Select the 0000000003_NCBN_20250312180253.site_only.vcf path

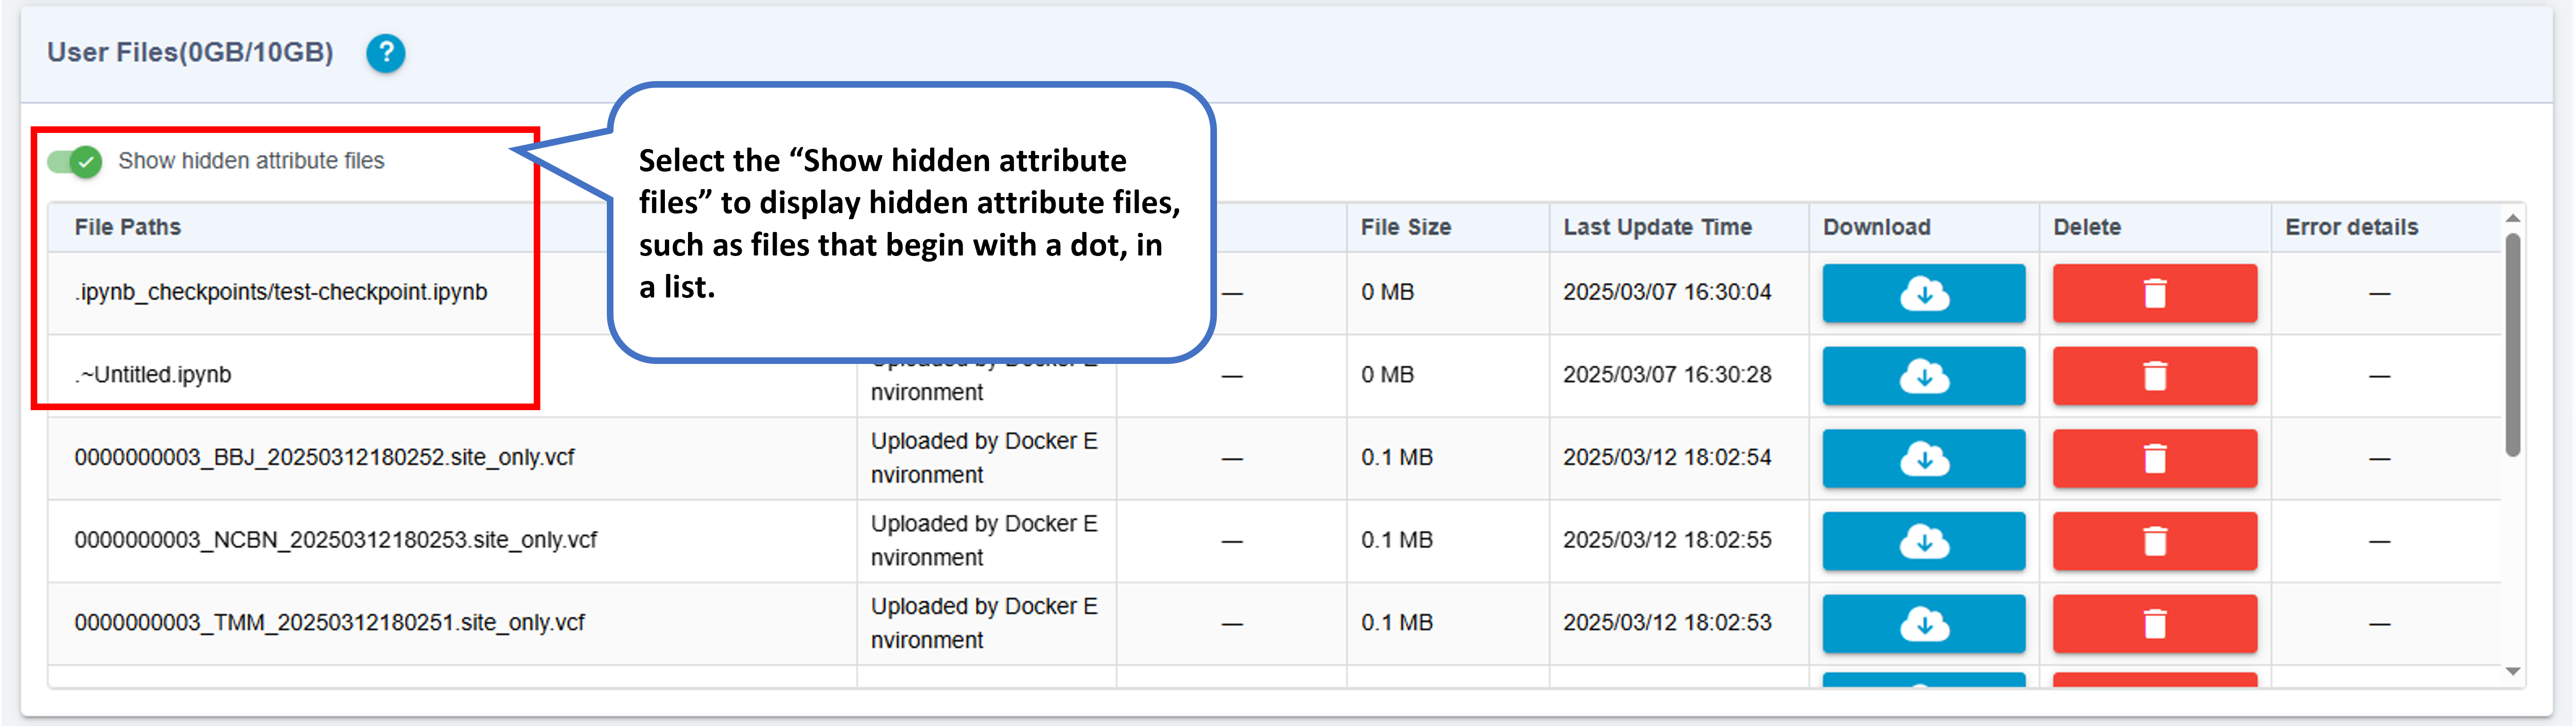coord(335,541)
